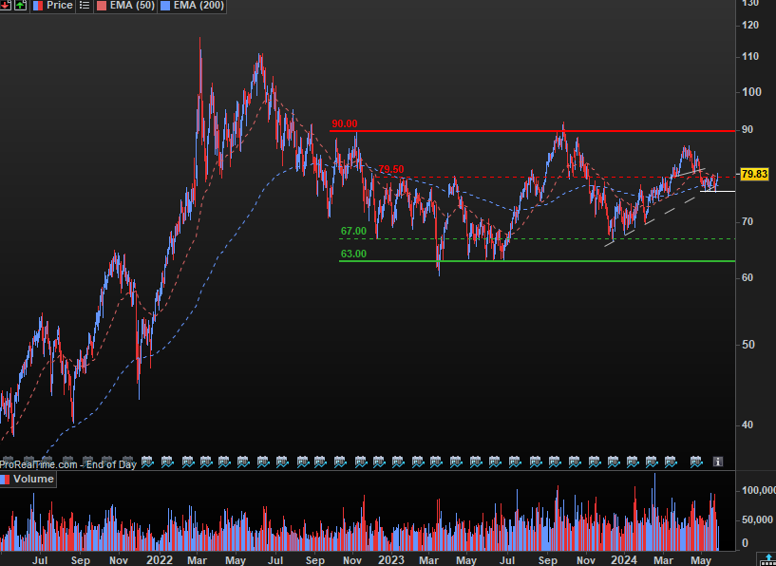This screenshot has height=566, width=776.
Task: Click the Price blue-red color swatch
Action: click(38, 6)
